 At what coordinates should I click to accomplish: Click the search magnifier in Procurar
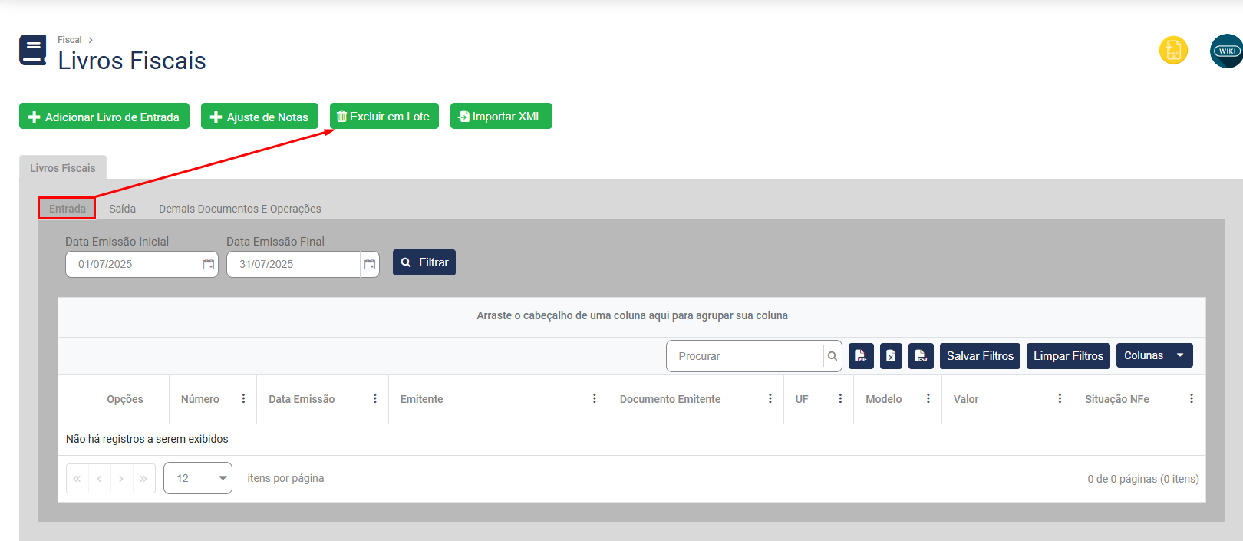(x=833, y=356)
